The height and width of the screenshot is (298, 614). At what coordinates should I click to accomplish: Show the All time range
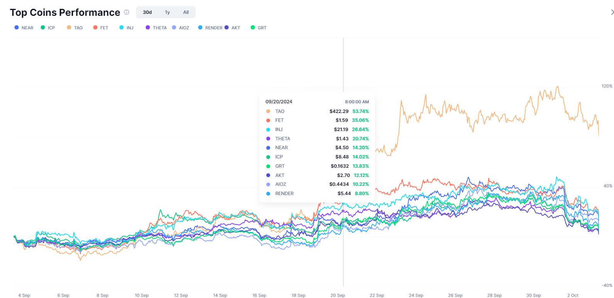(186, 12)
